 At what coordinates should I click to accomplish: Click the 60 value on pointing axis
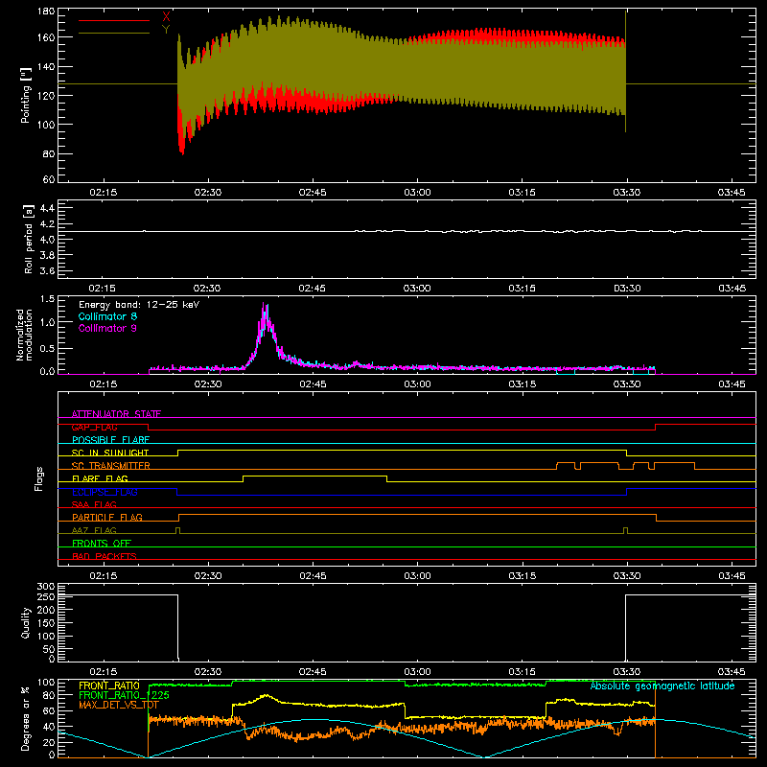pos(49,179)
